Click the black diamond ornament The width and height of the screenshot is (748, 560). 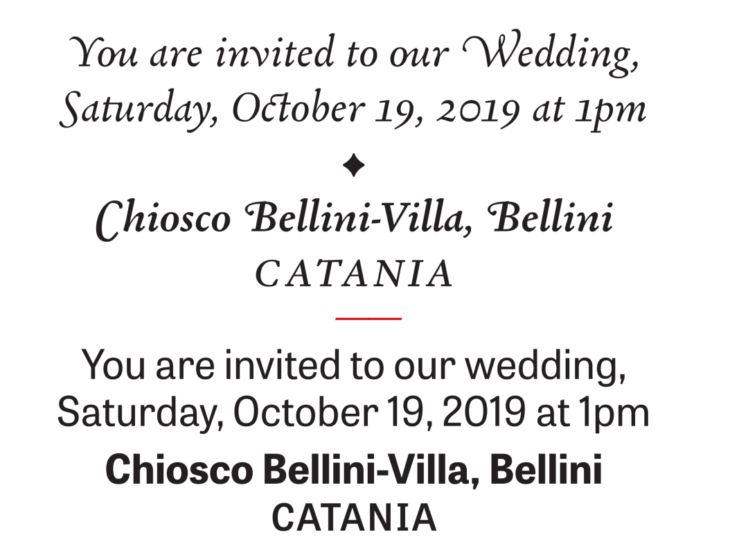354,166
